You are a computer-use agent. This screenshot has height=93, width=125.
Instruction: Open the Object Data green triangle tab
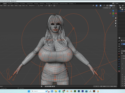tap(119, 69)
